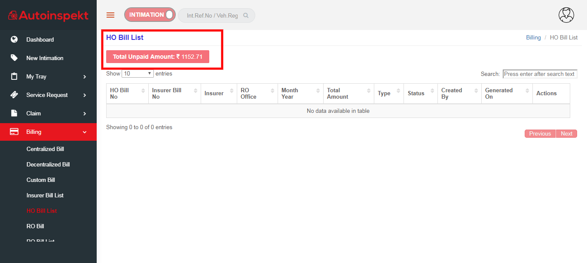Click the table Search text field
The width and height of the screenshot is (587, 263).
[x=540, y=74]
